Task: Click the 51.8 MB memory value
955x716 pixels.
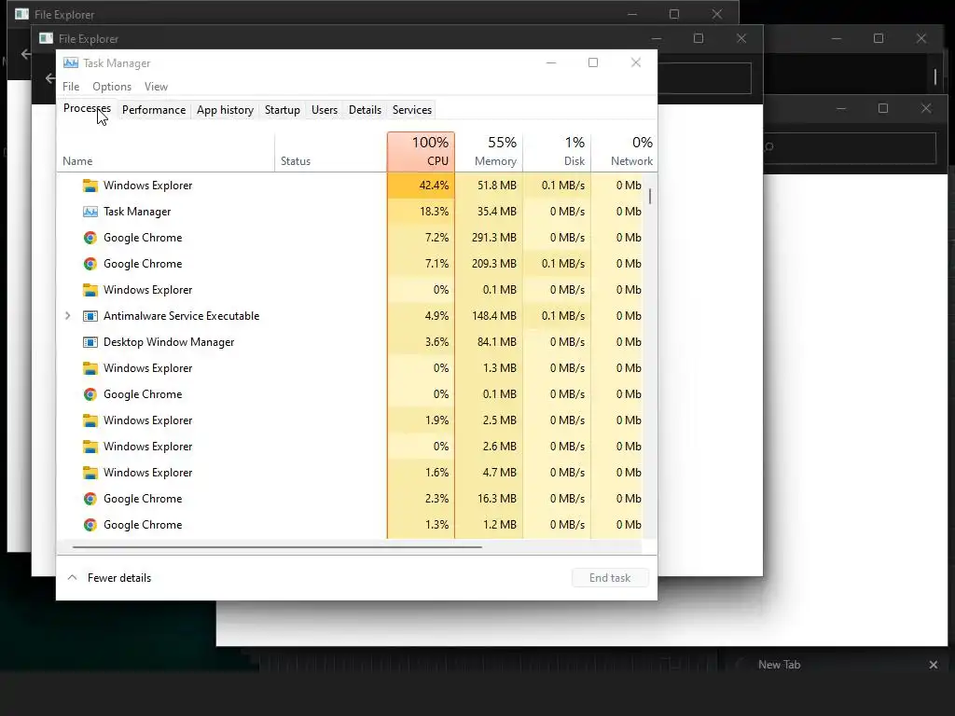Action: tap(497, 186)
